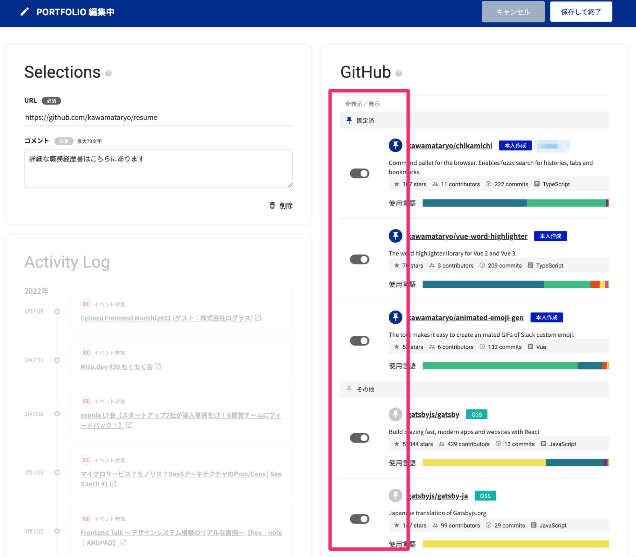Click the external link icon after Mito.dev #30 もくもく会
Viewport: 636px width, 557px height.
pos(158,366)
